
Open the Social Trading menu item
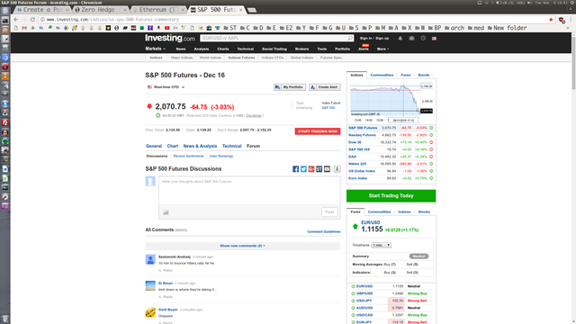[x=274, y=49]
